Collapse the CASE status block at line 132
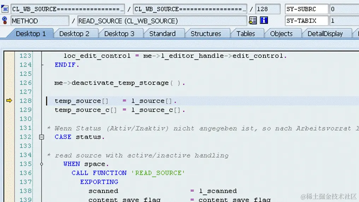Viewport: 359px width, 202px height. (41, 137)
